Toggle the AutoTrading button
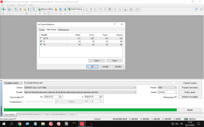This screenshot has width=204, height=127. click(75, 9)
